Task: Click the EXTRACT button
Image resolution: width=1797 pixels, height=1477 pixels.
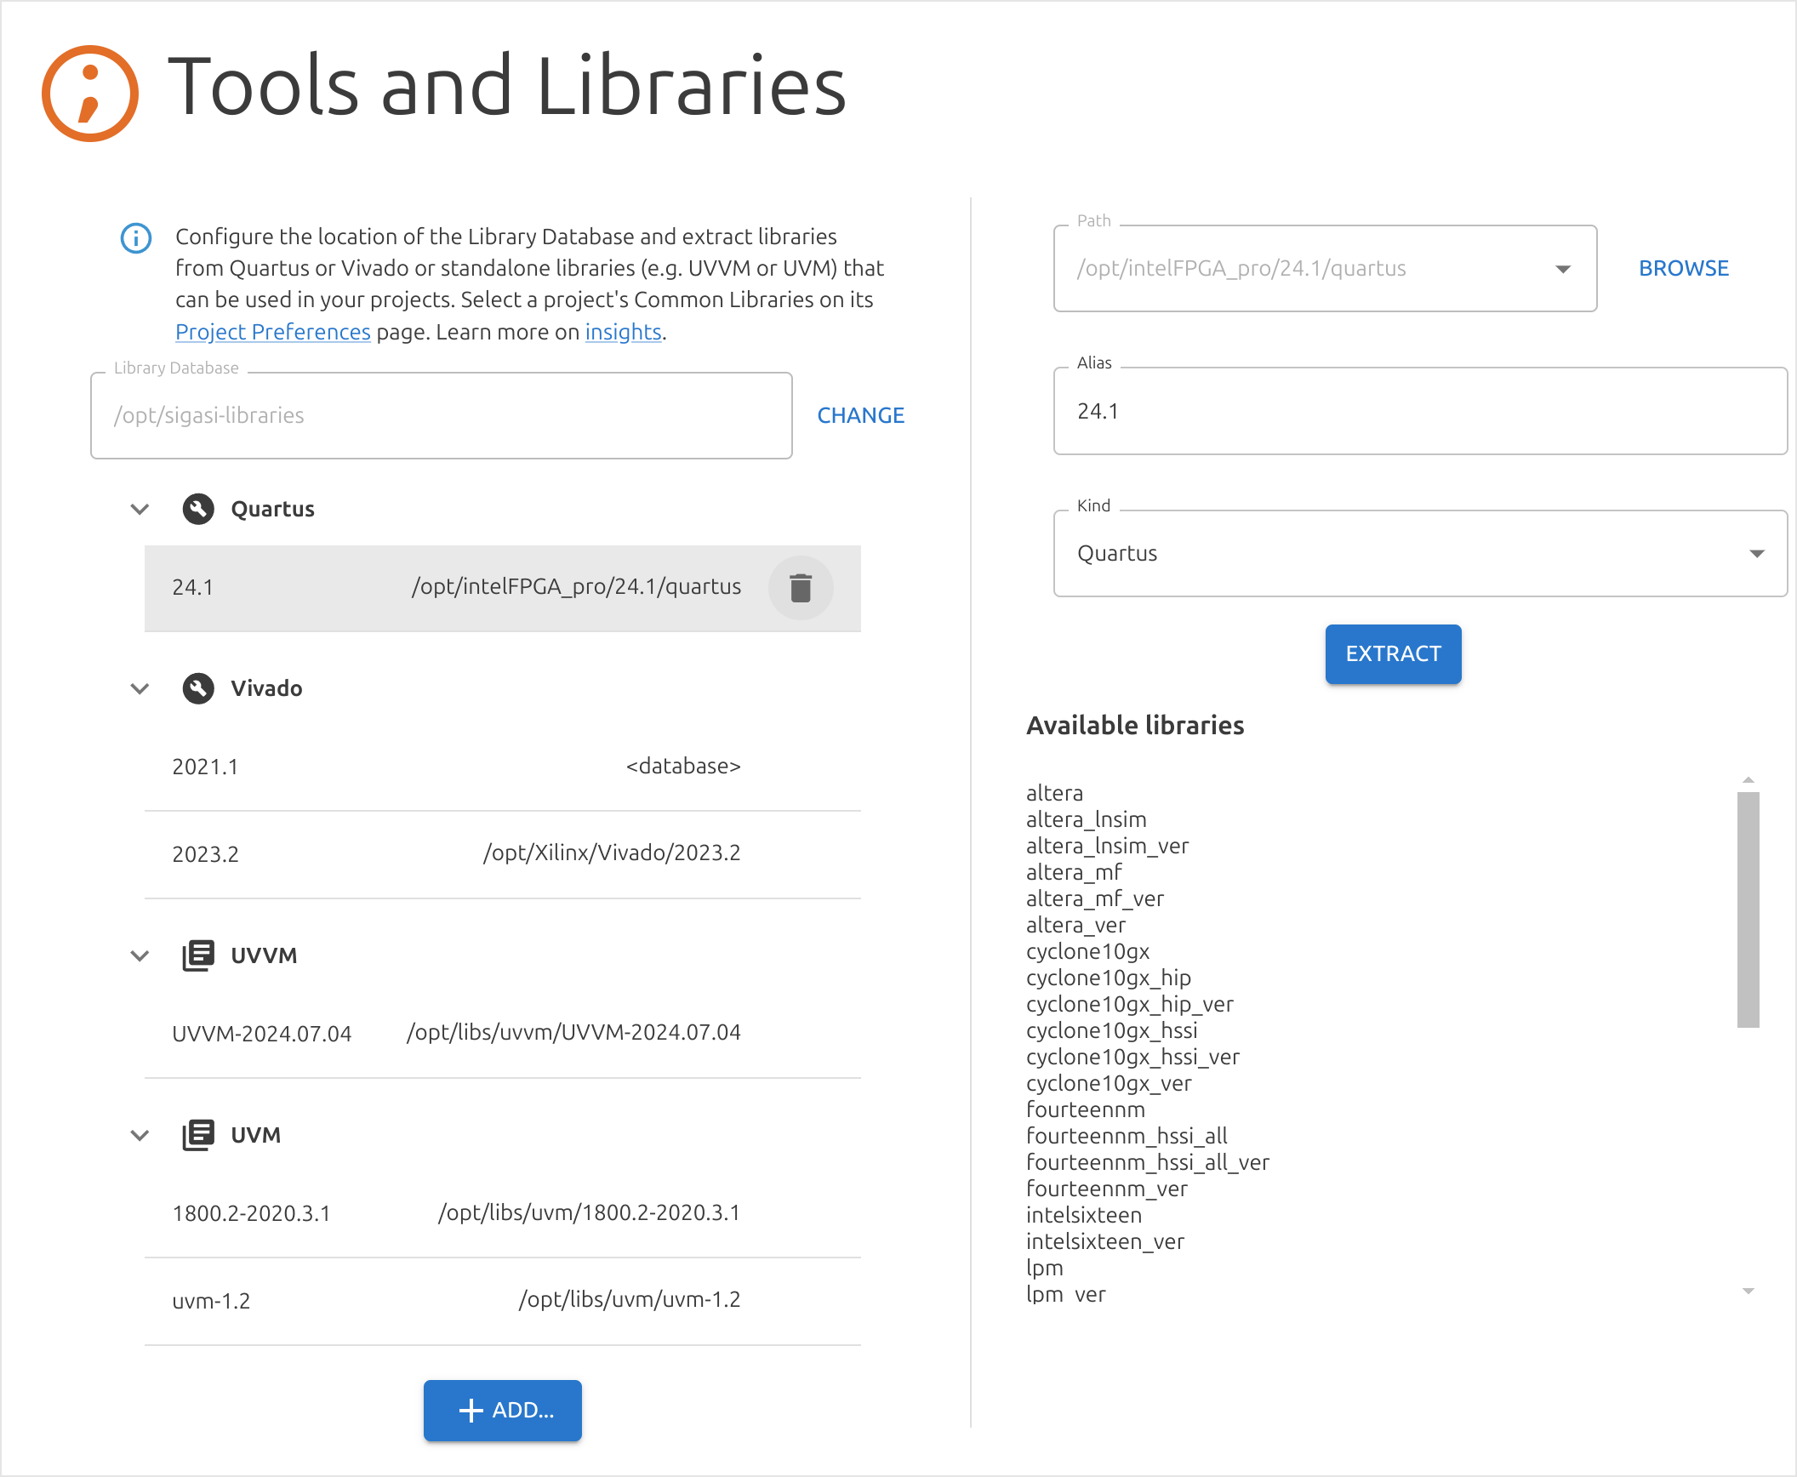Action: coord(1394,653)
